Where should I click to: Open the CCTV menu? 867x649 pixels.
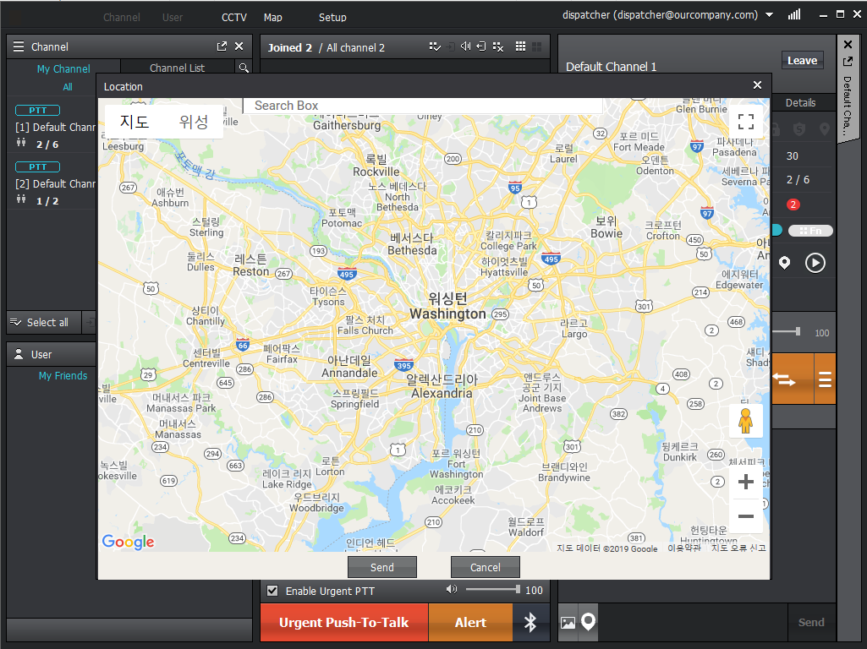point(234,18)
